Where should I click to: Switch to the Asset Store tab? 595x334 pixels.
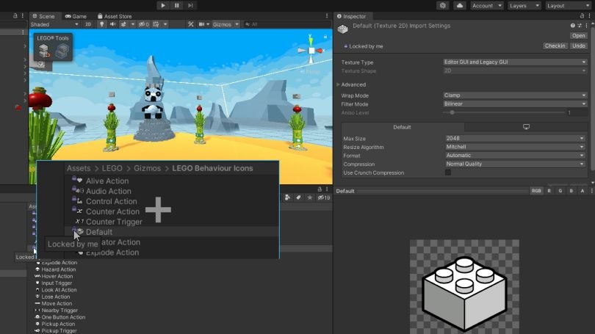pos(116,15)
